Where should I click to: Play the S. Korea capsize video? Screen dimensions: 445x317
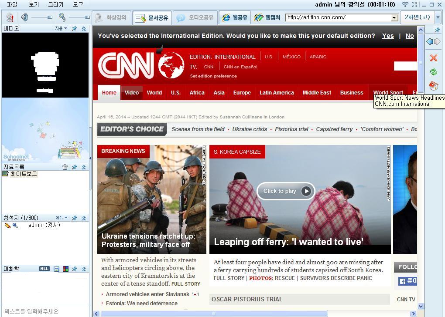286,191
